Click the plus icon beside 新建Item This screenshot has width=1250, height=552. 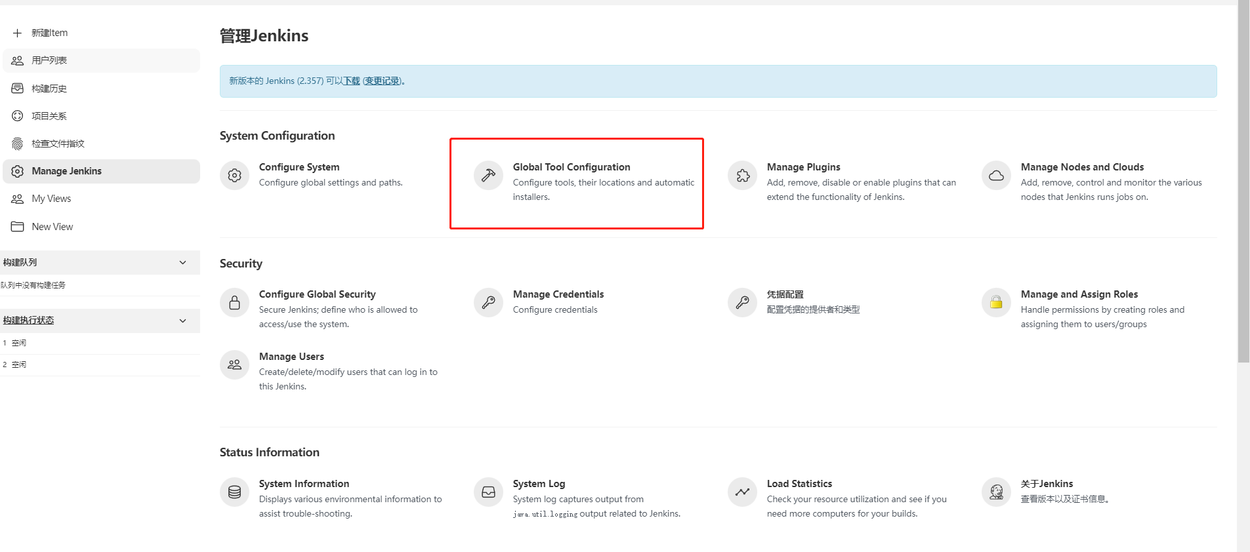click(18, 33)
